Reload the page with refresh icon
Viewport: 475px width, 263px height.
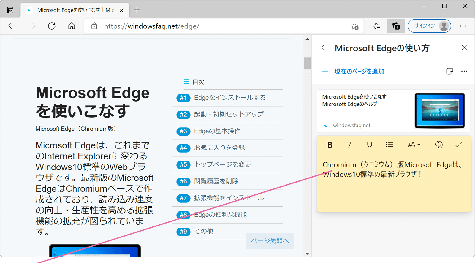[52, 26]
